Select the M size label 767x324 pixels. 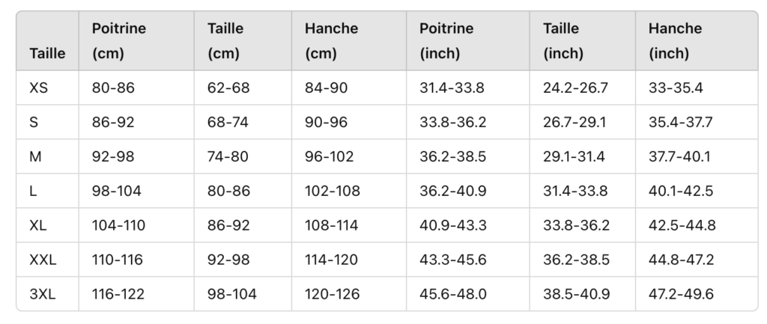35,157
